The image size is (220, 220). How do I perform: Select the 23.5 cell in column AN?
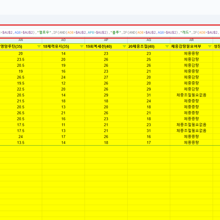pos(21,59)
